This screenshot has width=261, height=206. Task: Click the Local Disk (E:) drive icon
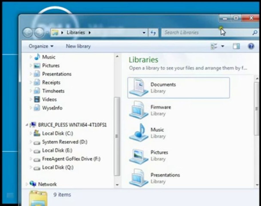click(37, 151)
